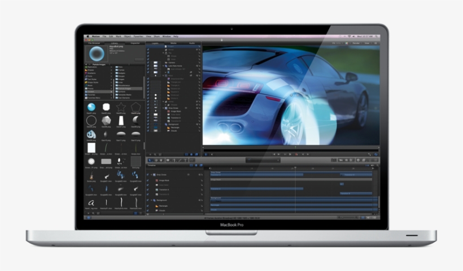Image resolution: width=463 pixels, height=271 pixels.
Task: Select the 3D orbit view tool
Action: (156, 160)
